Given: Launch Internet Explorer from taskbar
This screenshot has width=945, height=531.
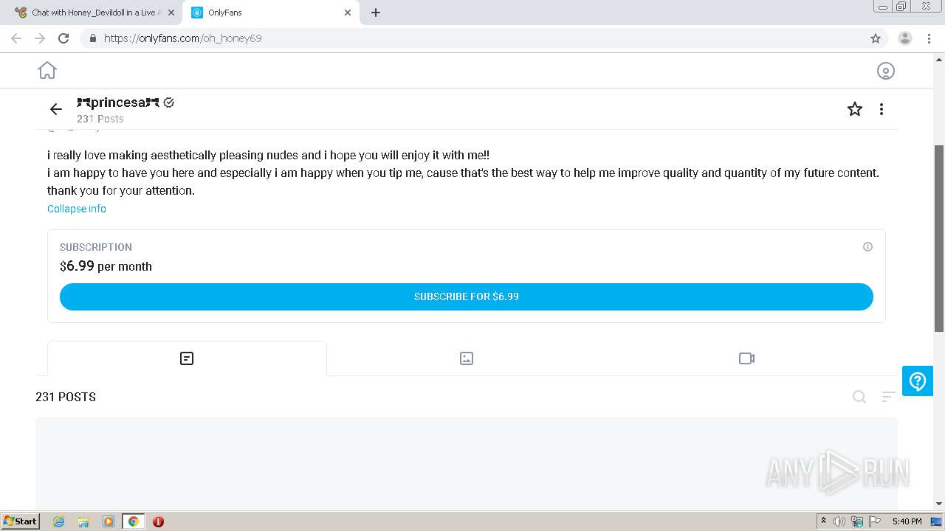Looking at the screenshot, I should pos(58,521).
